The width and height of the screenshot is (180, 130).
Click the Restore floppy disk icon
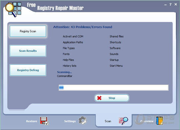pos(44,121)
